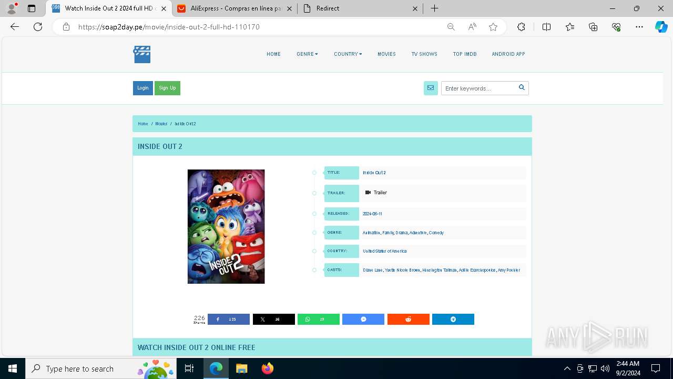This screenshot has height=379, width=673.
Task: Open TOP IMDB menu item
Action: click(465, 54)
